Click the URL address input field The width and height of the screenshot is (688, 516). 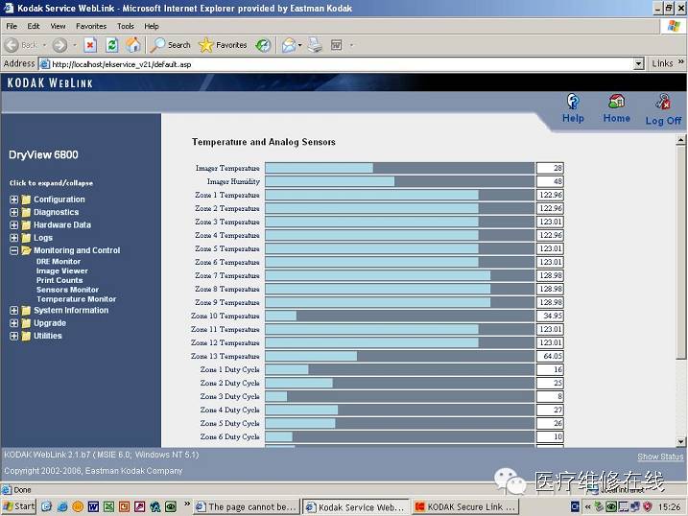tap(336, 64)
